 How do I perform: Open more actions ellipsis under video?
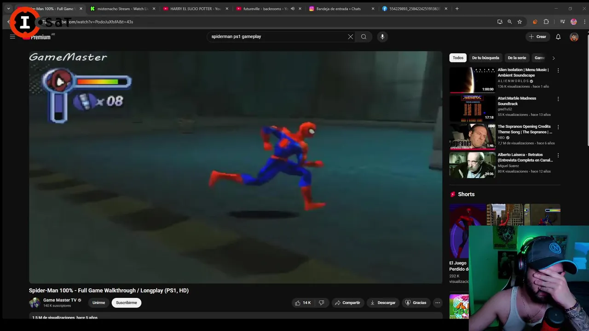(438, 302)
